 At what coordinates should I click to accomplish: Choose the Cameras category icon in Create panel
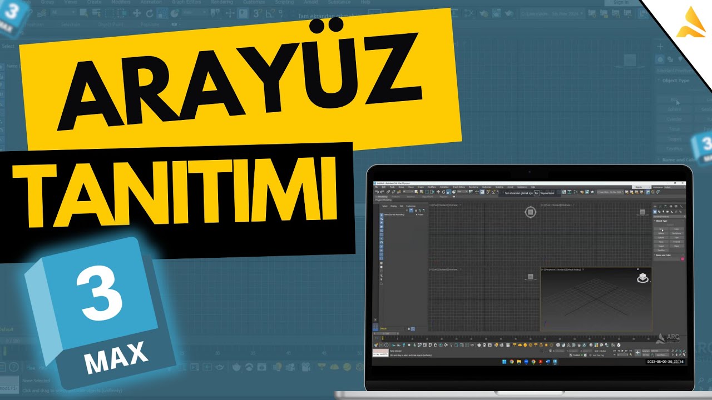click(667, 212)
